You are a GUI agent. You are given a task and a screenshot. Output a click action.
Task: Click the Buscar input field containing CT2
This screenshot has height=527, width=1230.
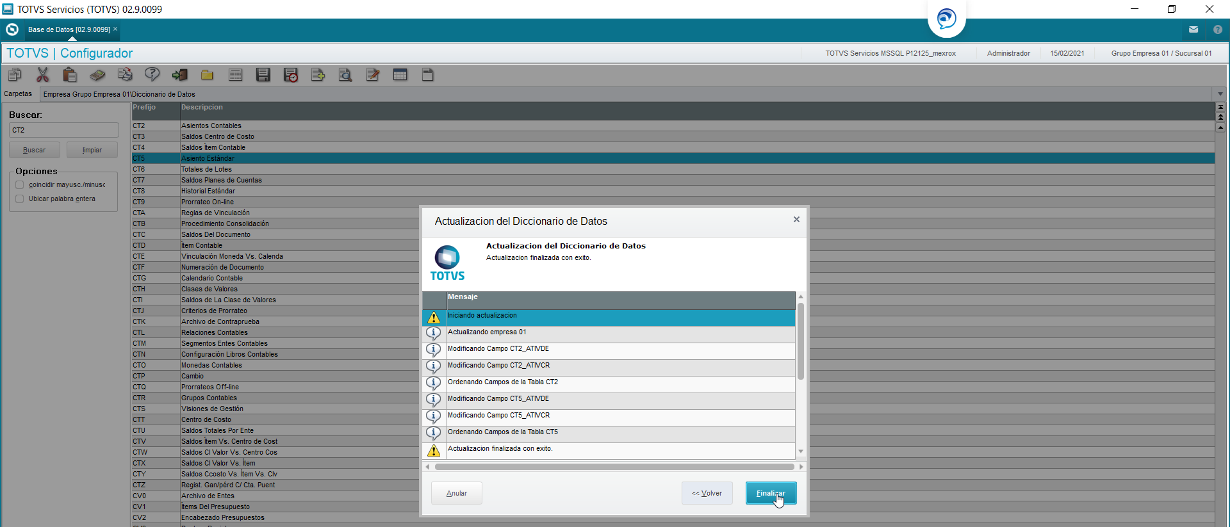(x=63, y=130)
